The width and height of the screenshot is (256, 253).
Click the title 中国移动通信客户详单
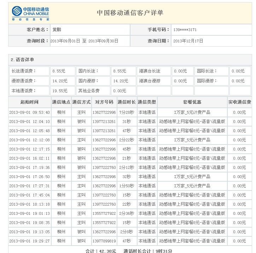click(x=130, y=13)
